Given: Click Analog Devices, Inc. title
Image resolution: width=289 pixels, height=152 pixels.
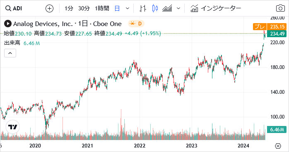Looking at the screenshot, I should click(43, 24).
